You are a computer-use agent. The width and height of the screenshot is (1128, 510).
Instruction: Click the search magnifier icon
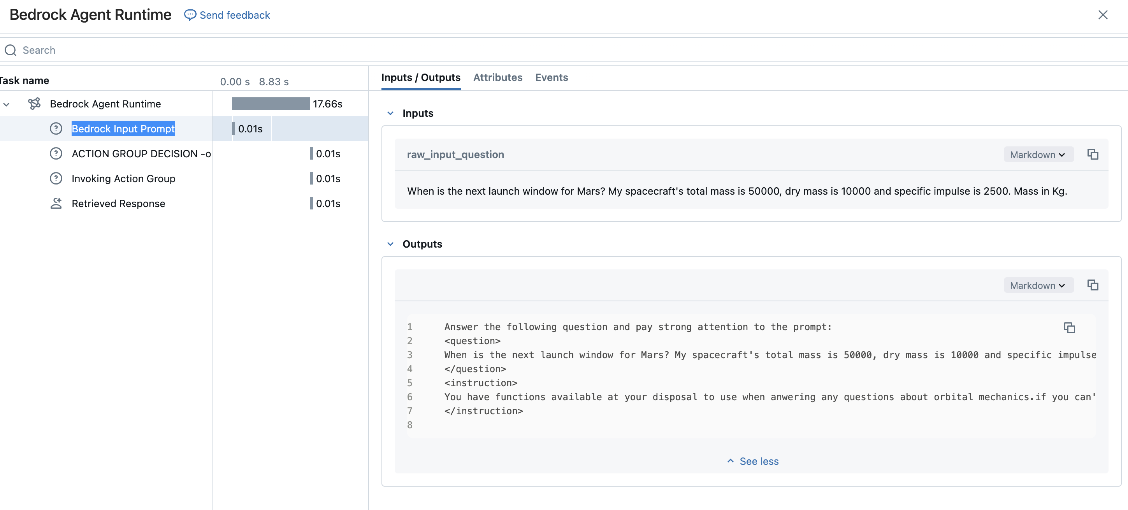11,50
